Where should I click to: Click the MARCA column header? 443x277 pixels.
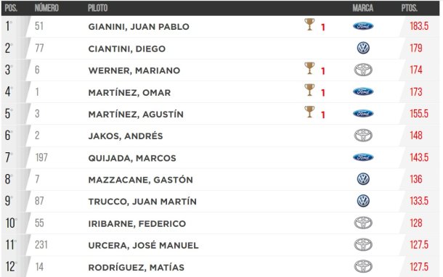point(363,8)
